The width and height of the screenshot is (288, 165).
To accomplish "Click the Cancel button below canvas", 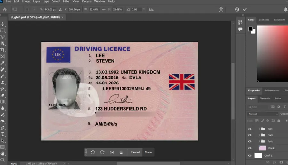I will [x=135, y=152].
